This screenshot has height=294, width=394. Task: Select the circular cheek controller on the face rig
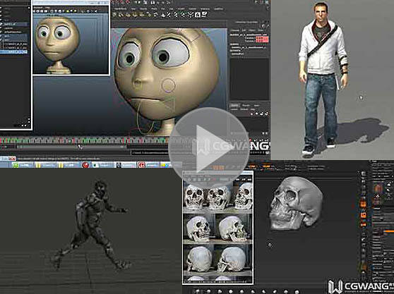168,85
